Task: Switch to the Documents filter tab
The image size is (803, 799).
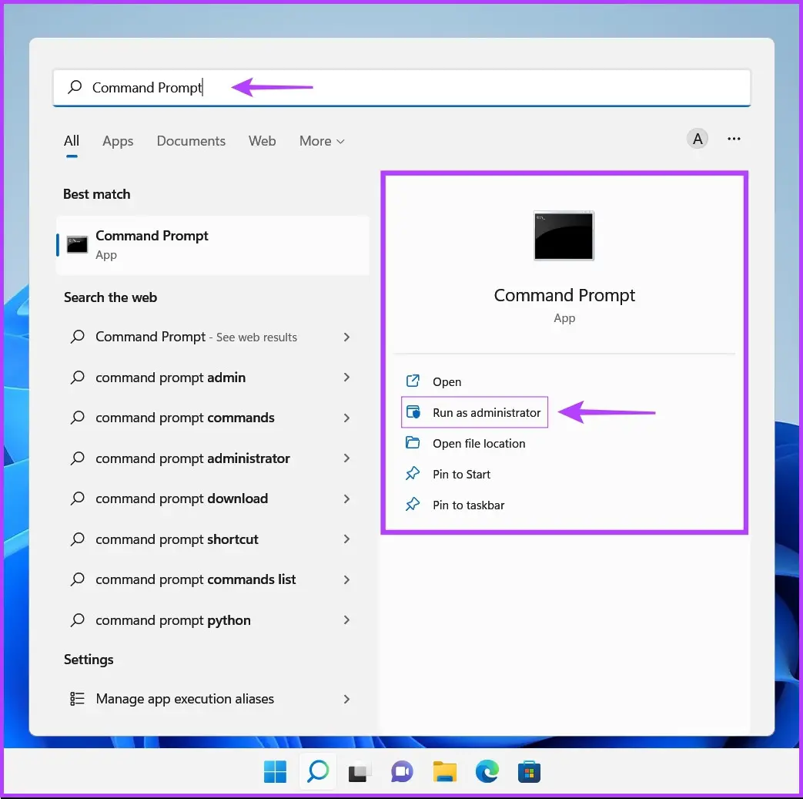Action: click(x=191, y=141)
